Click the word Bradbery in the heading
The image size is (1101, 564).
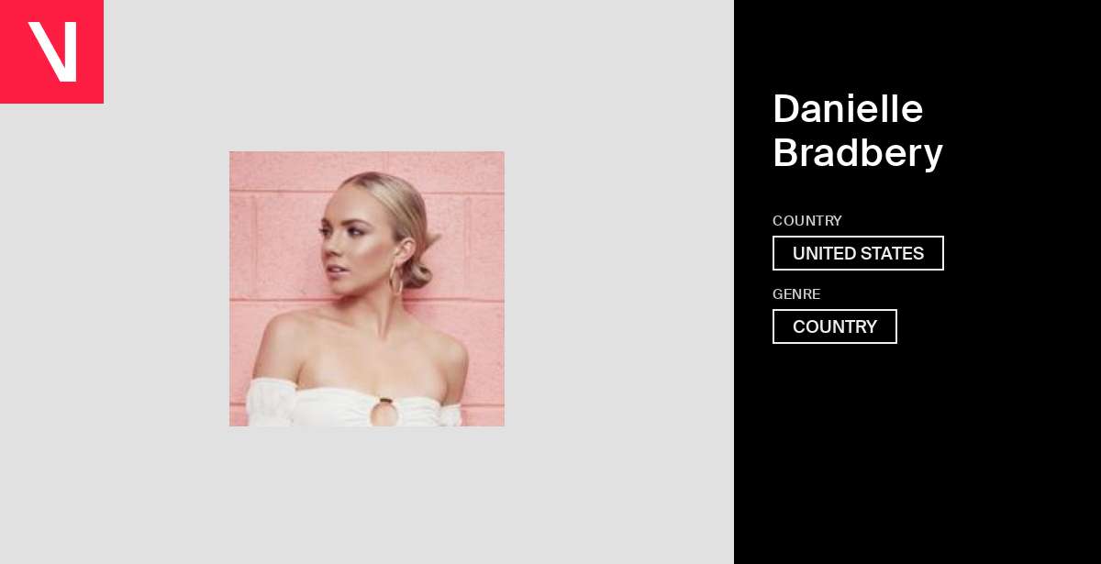[858, 152]
